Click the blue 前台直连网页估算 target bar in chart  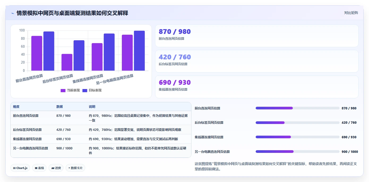click(49, 51)
